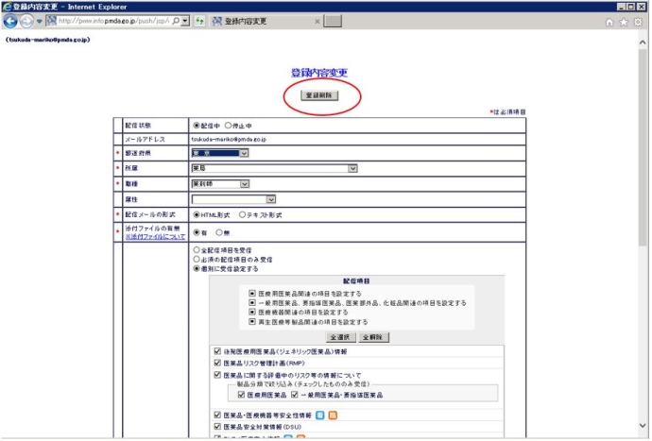This screenshot has width=652, height=441.
Task: Open the Tools gear icon
Action: 638,22
